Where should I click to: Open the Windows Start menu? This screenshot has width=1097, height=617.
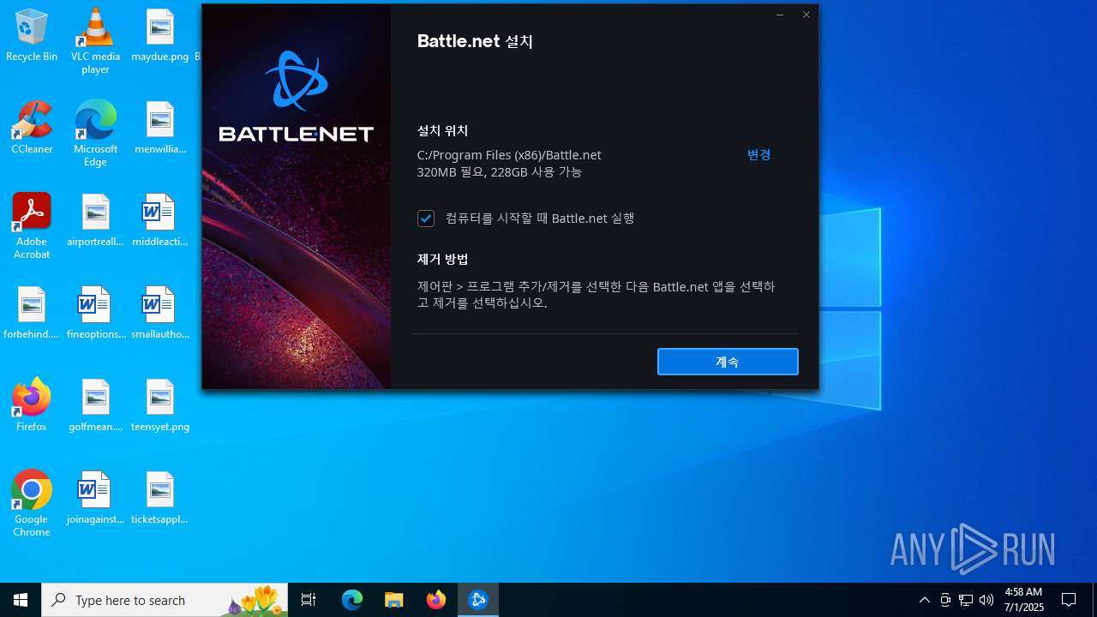point(21,600)
